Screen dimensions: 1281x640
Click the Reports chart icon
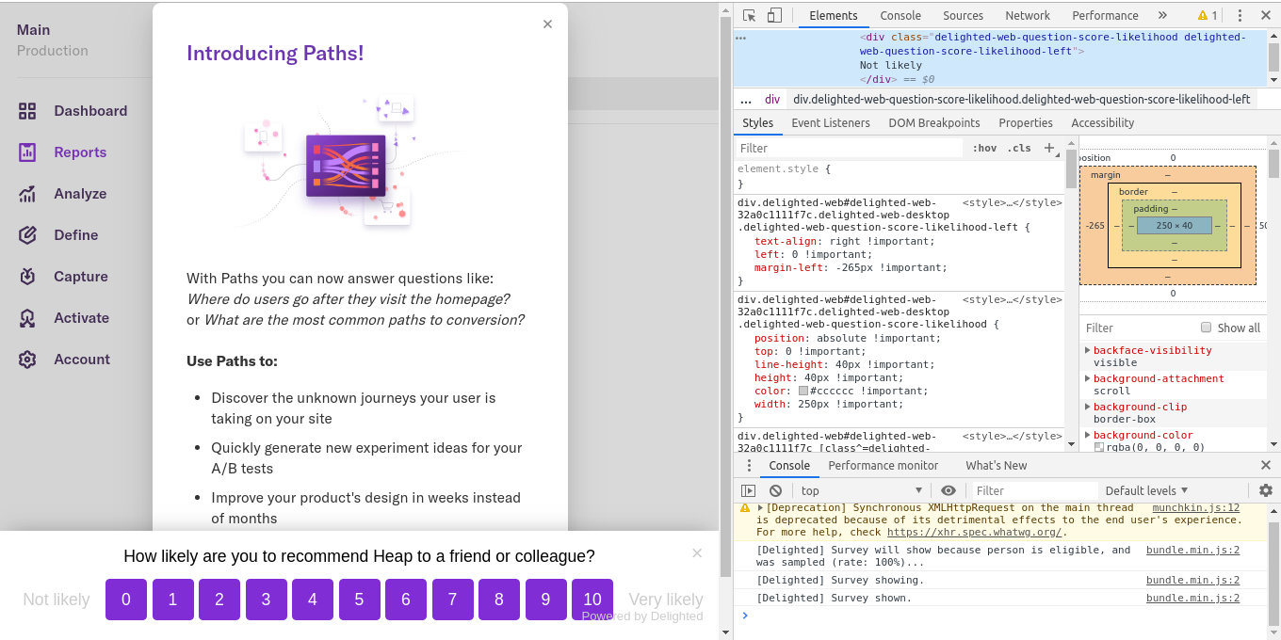click(27, 152)
